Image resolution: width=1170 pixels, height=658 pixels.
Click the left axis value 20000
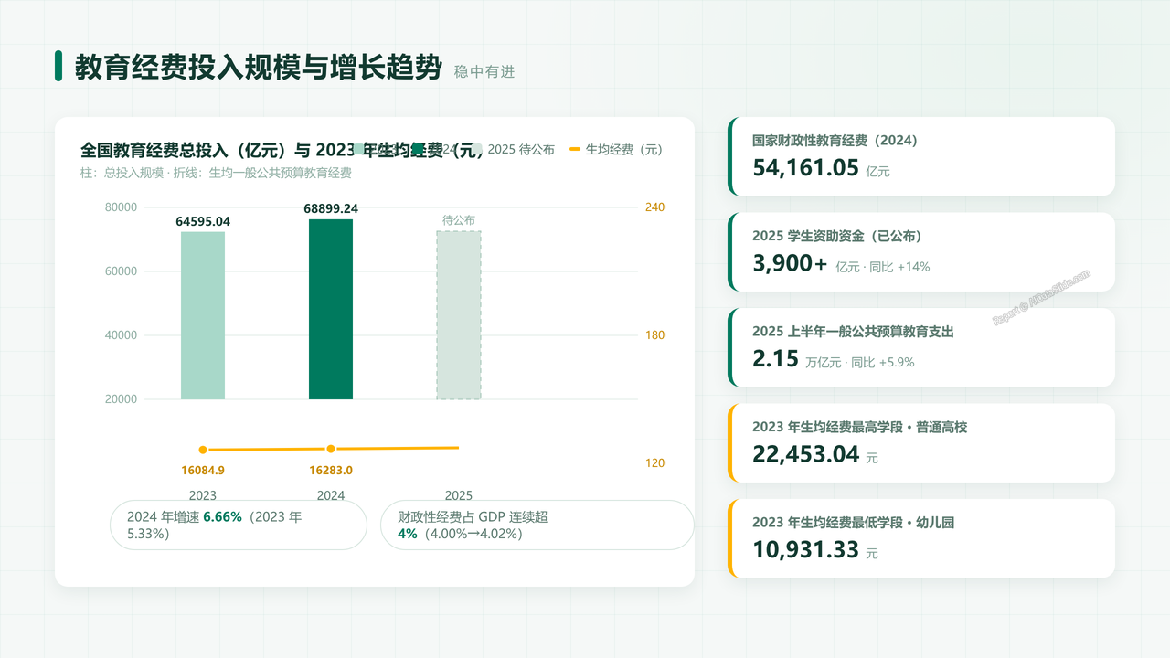point(121,399)
